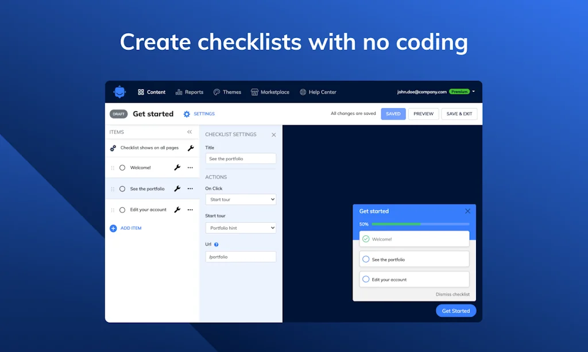Click the Save & Exit button
The image size is (588, 352).
459,114
